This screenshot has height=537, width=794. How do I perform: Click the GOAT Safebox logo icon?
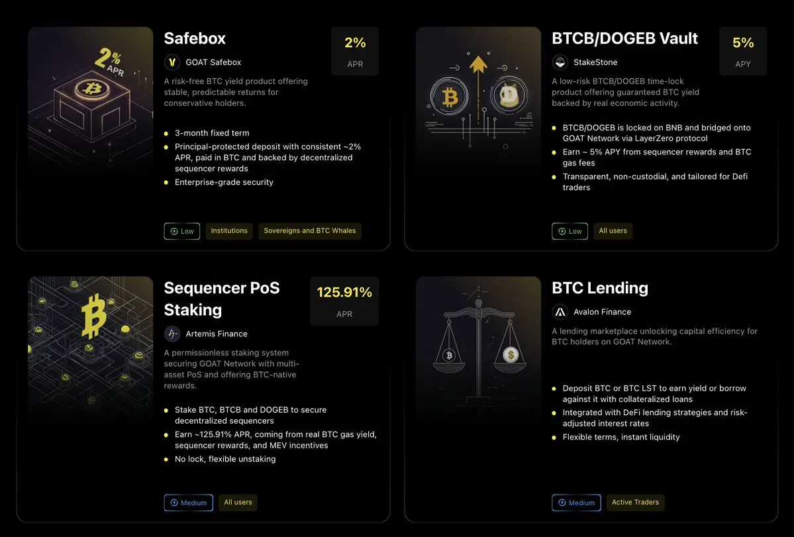pos(172,62)
